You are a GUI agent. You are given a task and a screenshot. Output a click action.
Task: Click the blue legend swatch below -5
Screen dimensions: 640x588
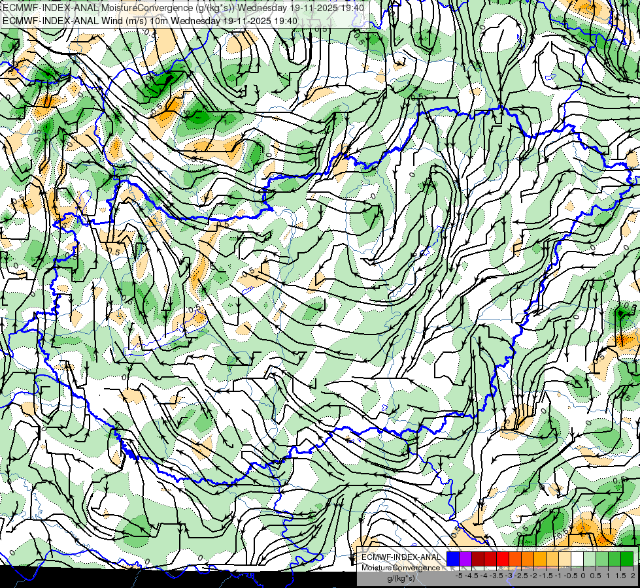453,559
